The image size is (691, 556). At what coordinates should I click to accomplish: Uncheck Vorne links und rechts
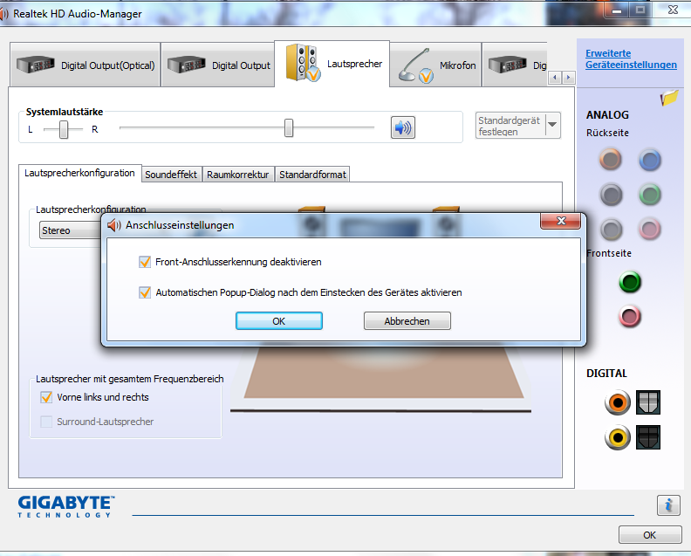[46, 397]
